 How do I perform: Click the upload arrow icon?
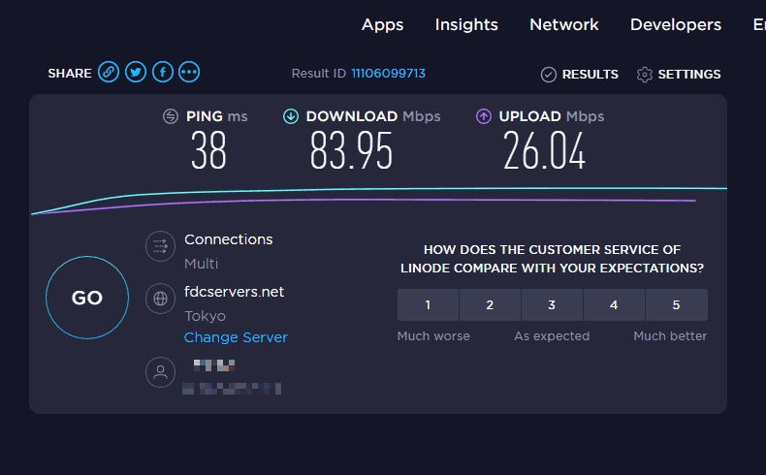click(x=484, y=116)
